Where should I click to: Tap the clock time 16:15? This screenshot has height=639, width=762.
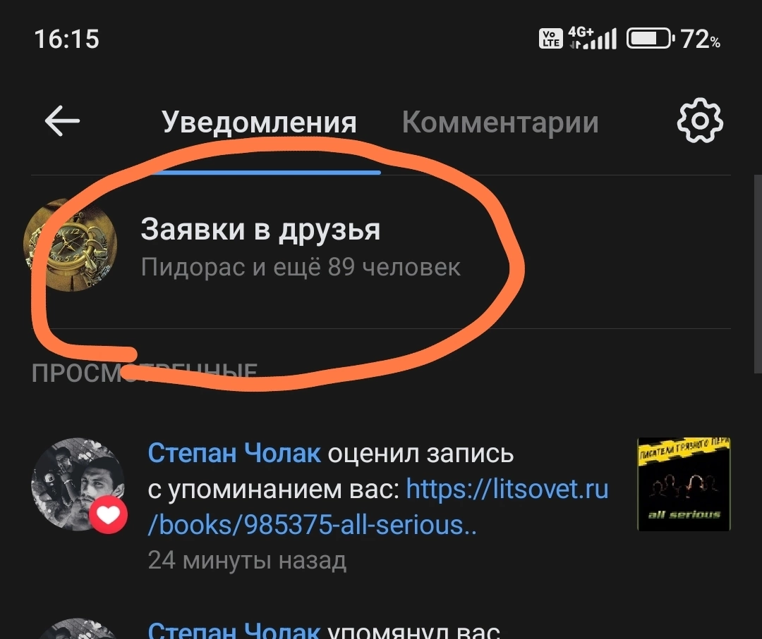click(x=66, y=39)
